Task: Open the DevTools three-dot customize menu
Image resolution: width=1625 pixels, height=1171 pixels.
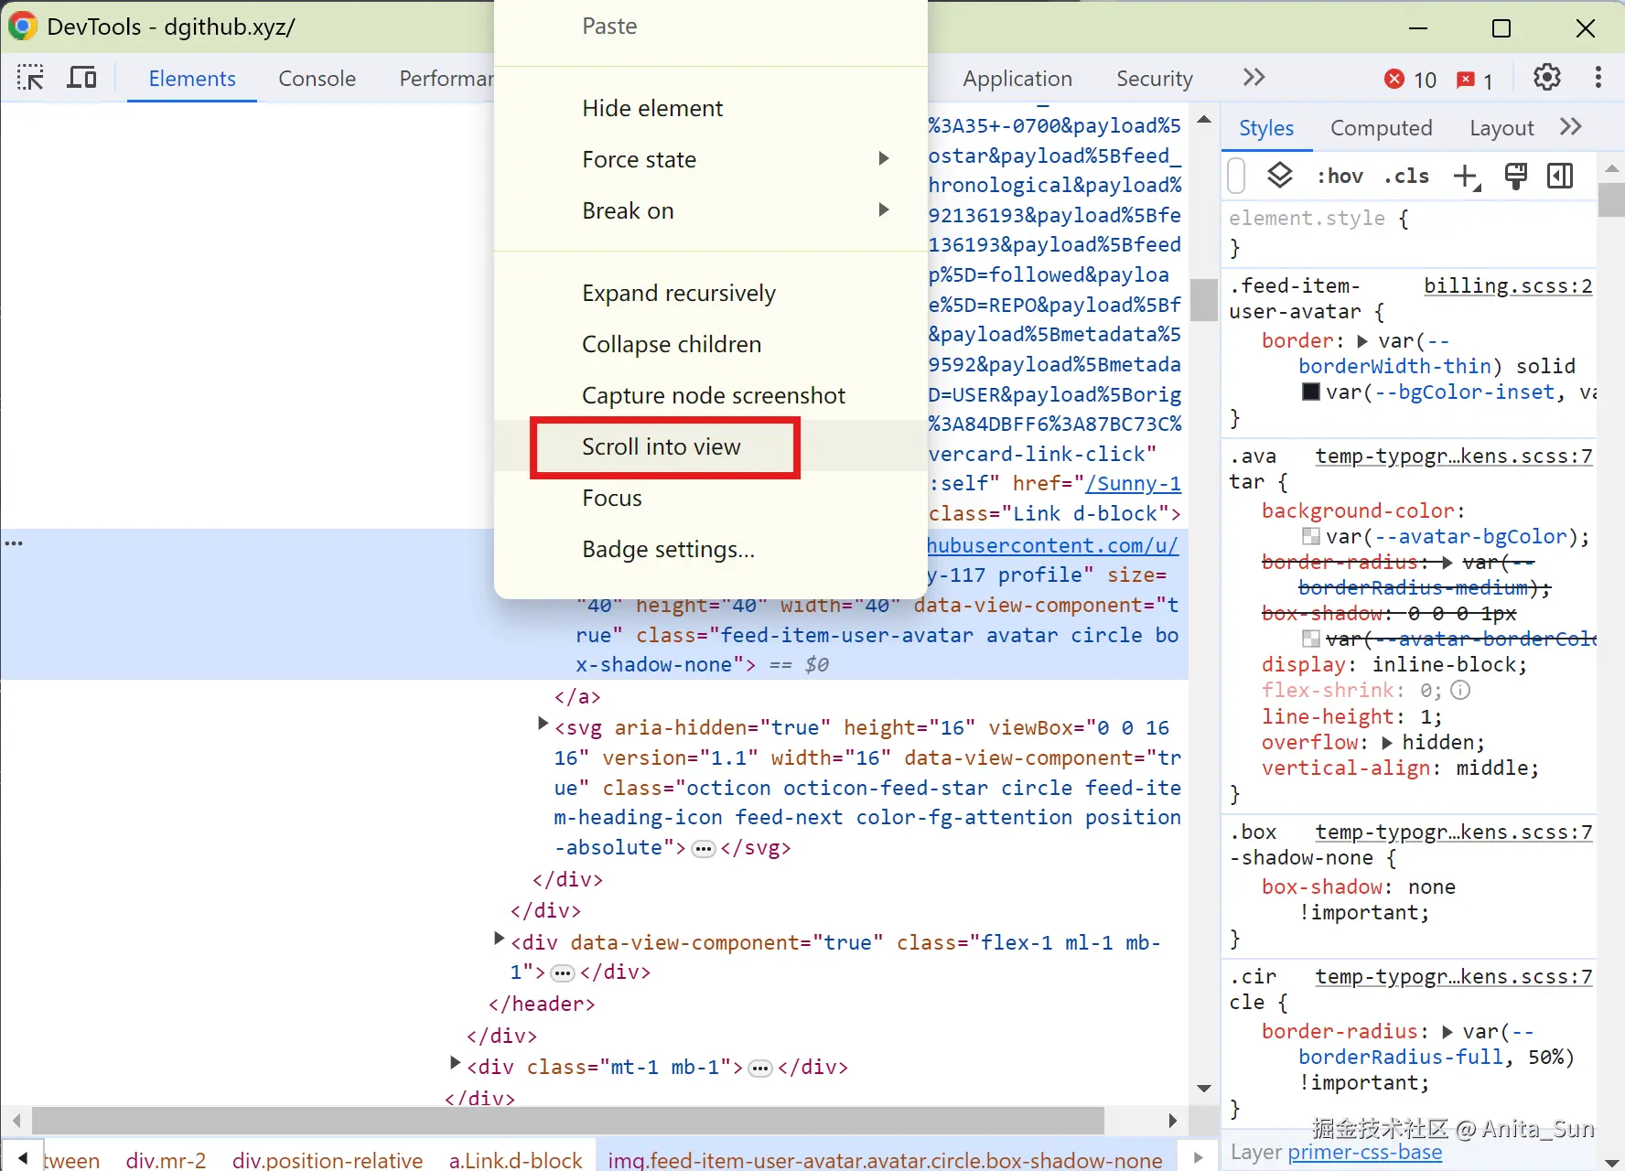Action: point(1598,78)
